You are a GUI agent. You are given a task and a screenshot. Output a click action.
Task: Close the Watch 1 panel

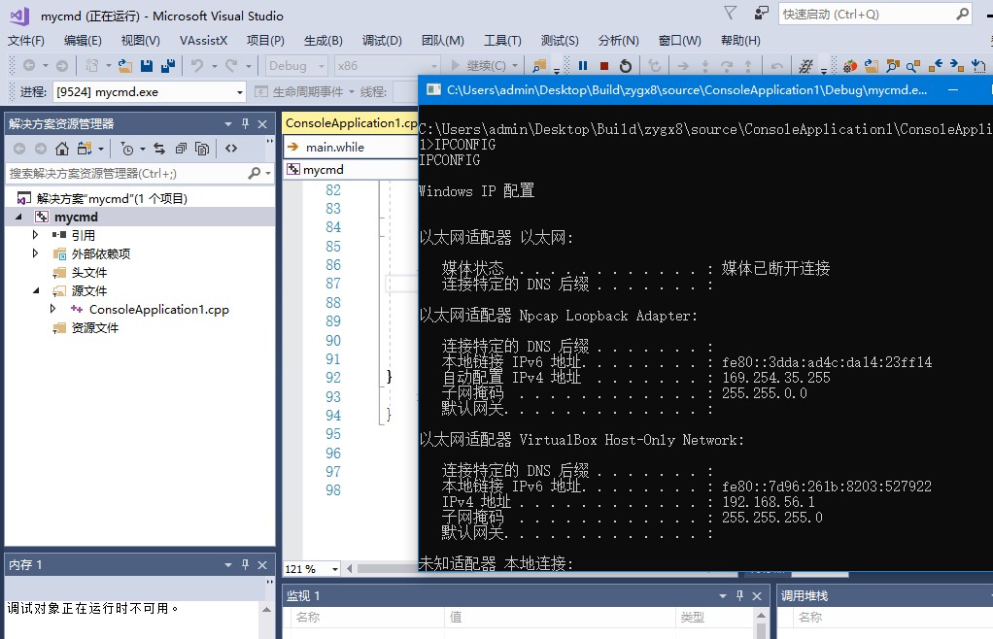click(757, 596)
